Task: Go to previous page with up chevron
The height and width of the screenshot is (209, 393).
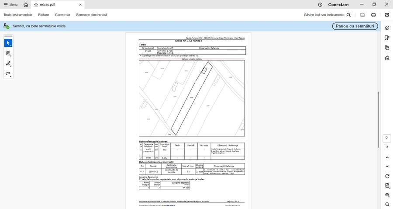Action: pyautogui.click(x=387, y=157)
